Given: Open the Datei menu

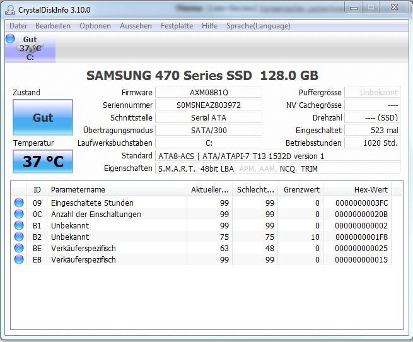Looking at the screenshot, I should 18,26.
